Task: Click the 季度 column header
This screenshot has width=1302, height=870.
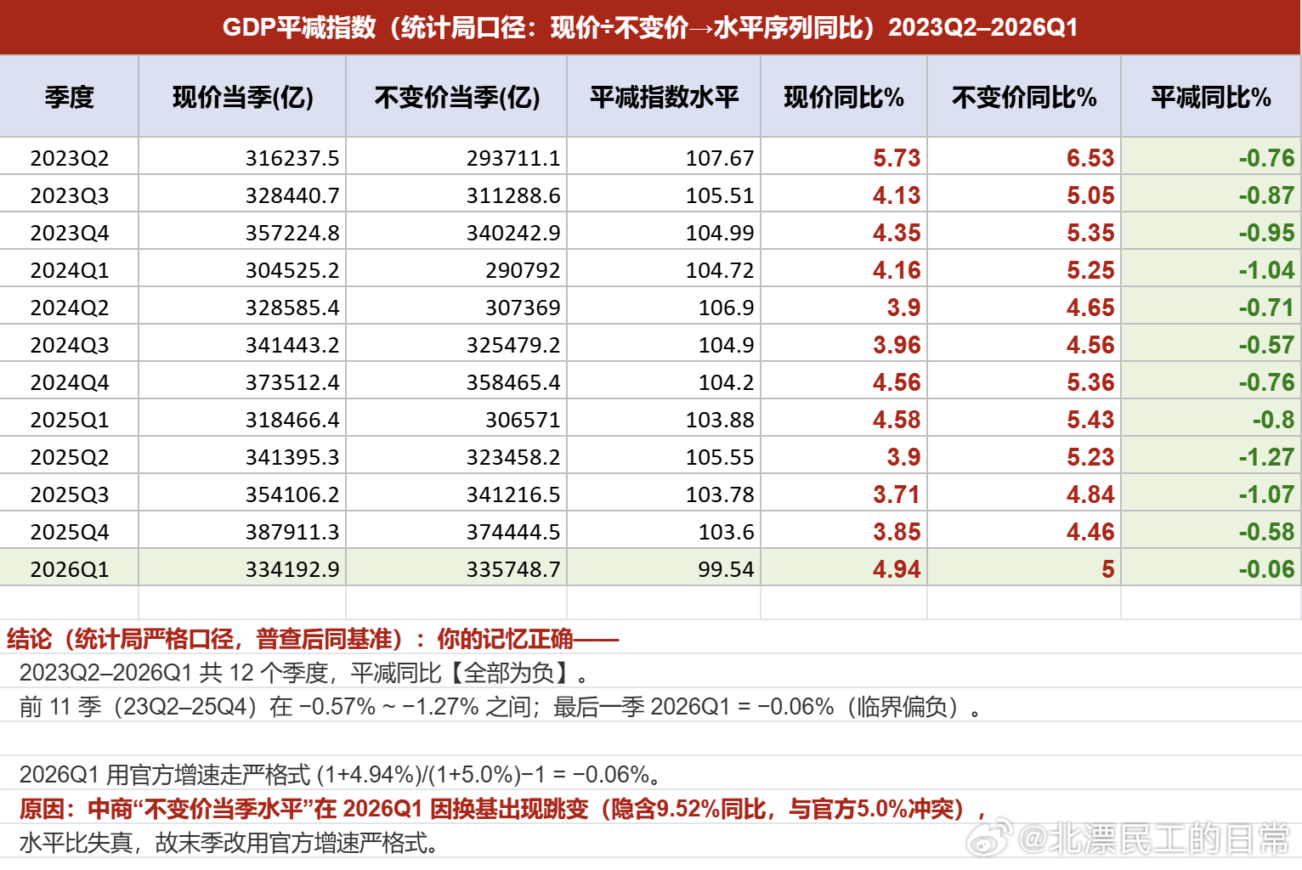Action: [69, 97]
